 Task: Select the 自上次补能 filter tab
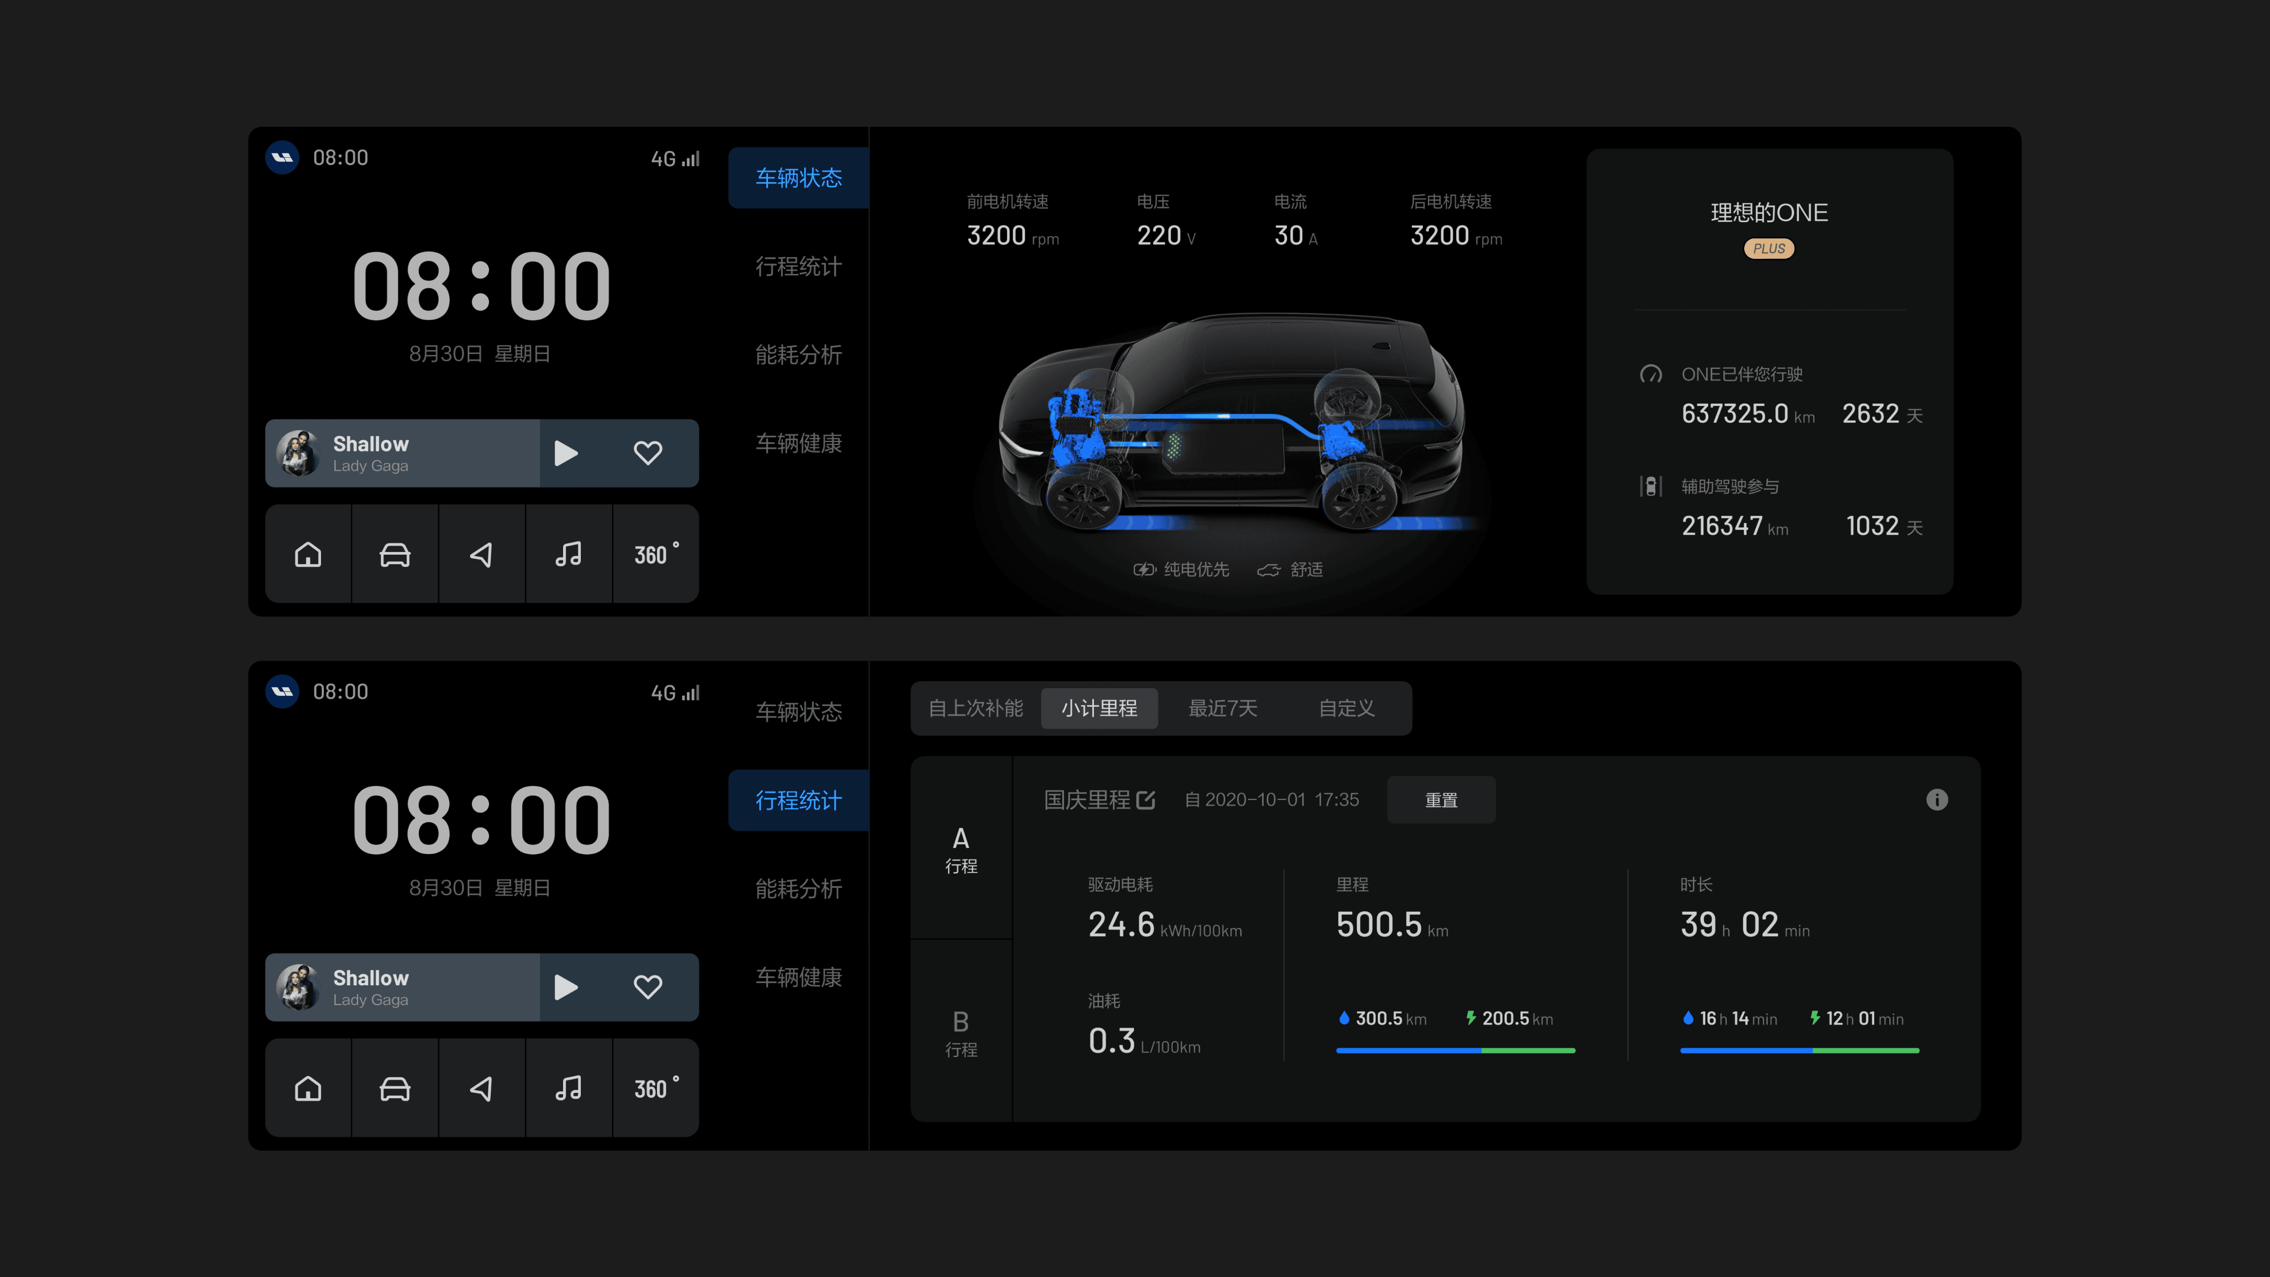tap(975, 709)
